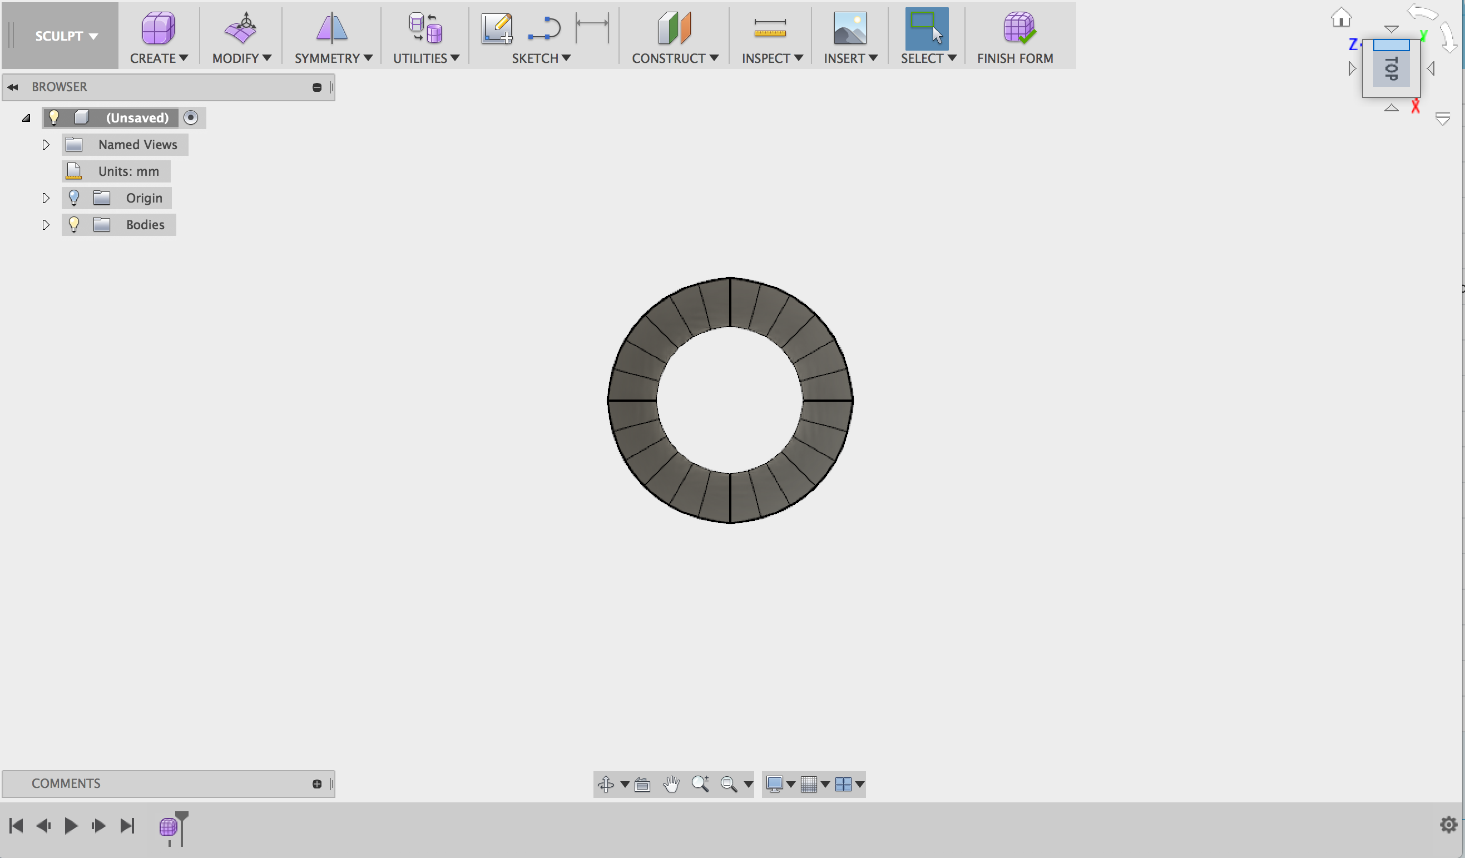Go to the Home view on the ViewCube
This screenshot has width=1465, height=858.
[1341, 17]
